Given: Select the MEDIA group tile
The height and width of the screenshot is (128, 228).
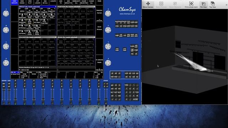Looking at the screenshot, I should pyautogui.click(x=22, y=10).
